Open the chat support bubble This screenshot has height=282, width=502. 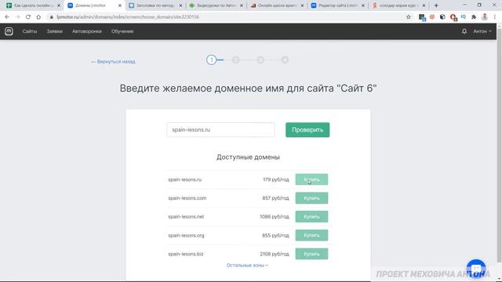click(x=476, y=269)
